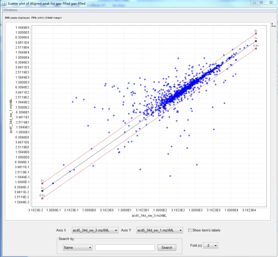This screenshot has width=278, height=257.
Task: Click the red 0.5x marker at top right
Action: (256, 48)
